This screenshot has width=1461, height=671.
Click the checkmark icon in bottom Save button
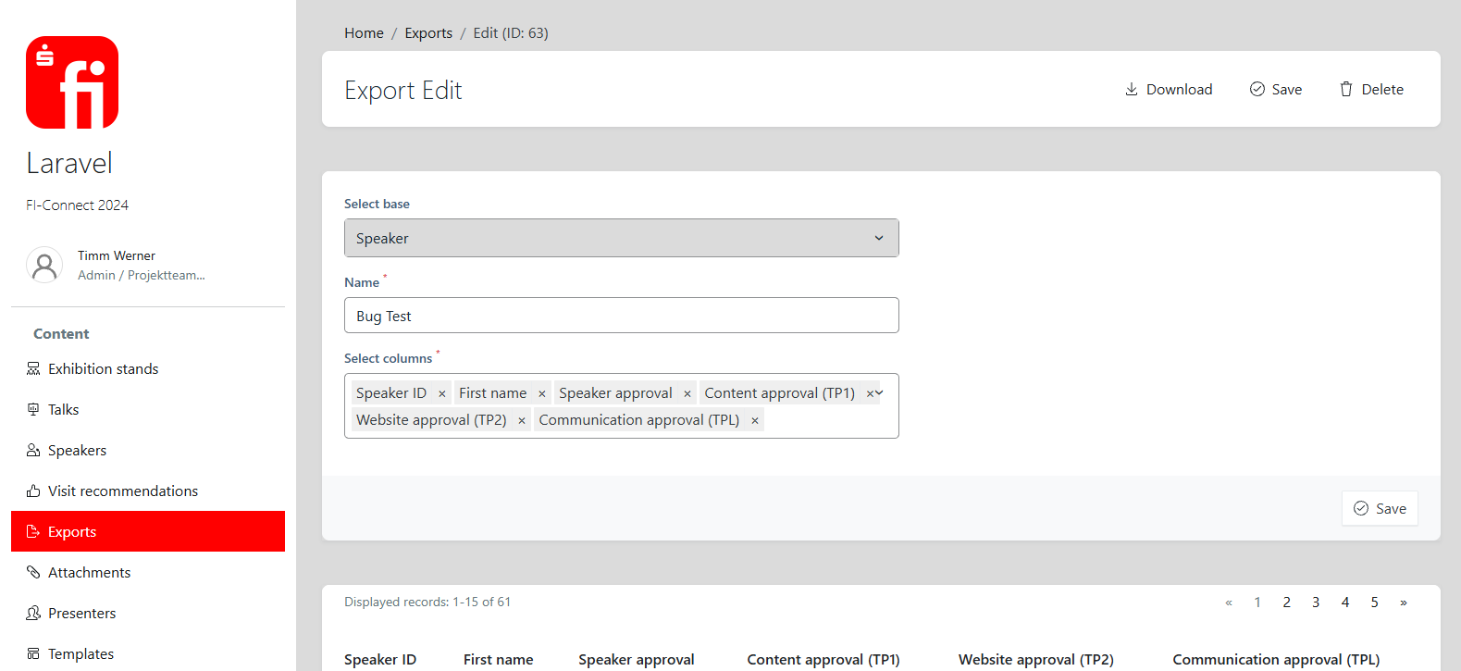pos(1361,508)
